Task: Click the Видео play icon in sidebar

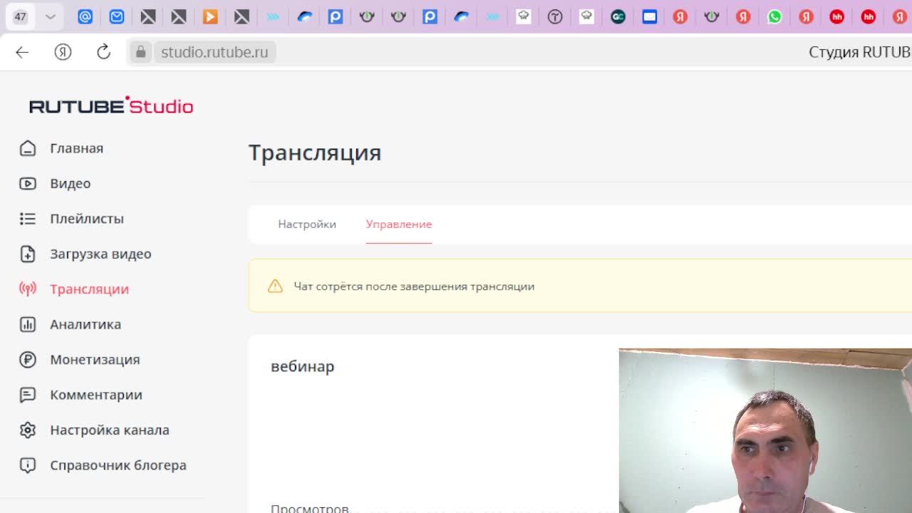Action: (28, 184)
